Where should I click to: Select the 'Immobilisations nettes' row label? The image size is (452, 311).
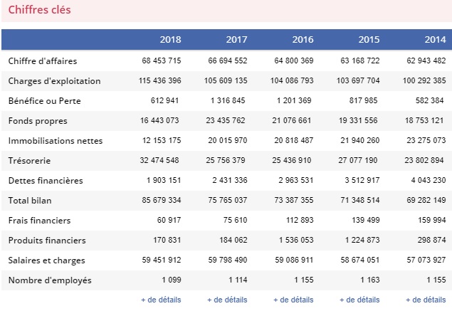pyautogui.click(x=54, y=141)
